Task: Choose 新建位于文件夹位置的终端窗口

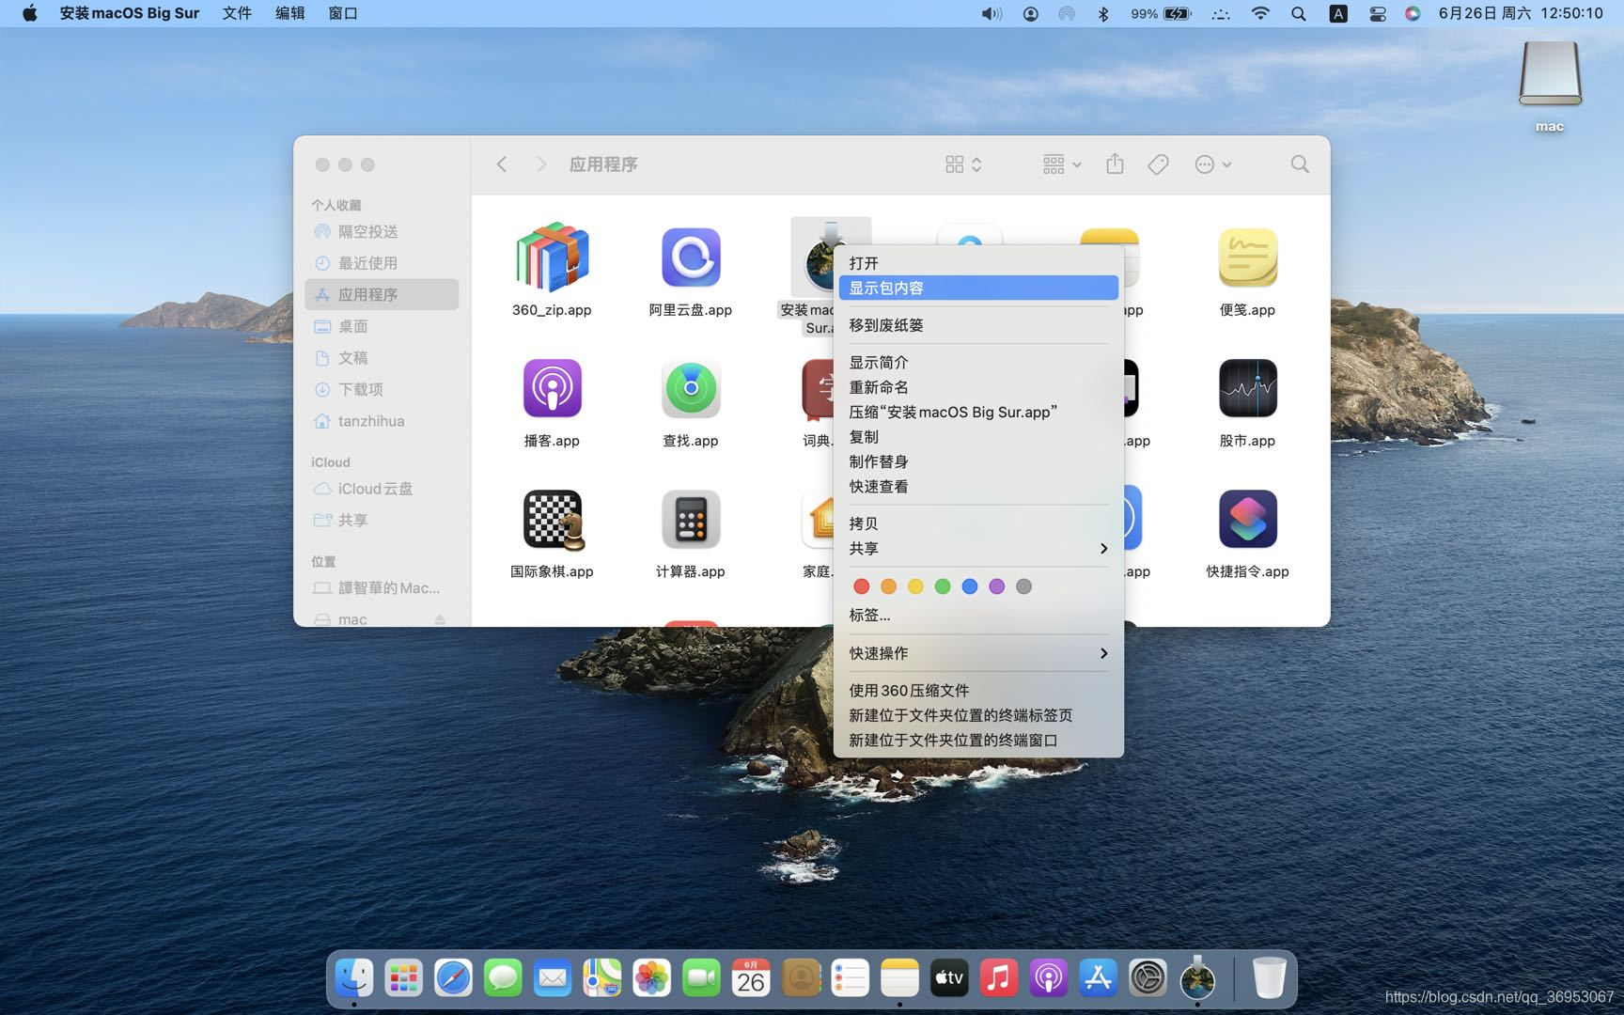Action: (x=978, y=741)
